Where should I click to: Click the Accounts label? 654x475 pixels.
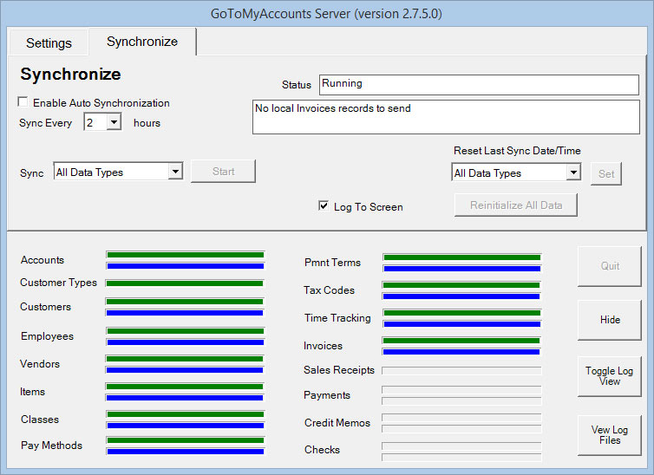tap(43, 260)
